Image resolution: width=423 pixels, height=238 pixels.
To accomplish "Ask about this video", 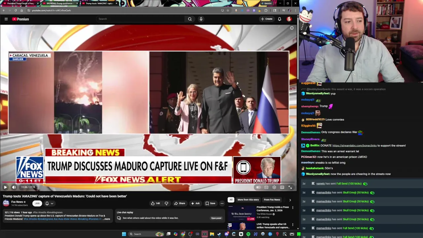I will click(x=195, y=203).
